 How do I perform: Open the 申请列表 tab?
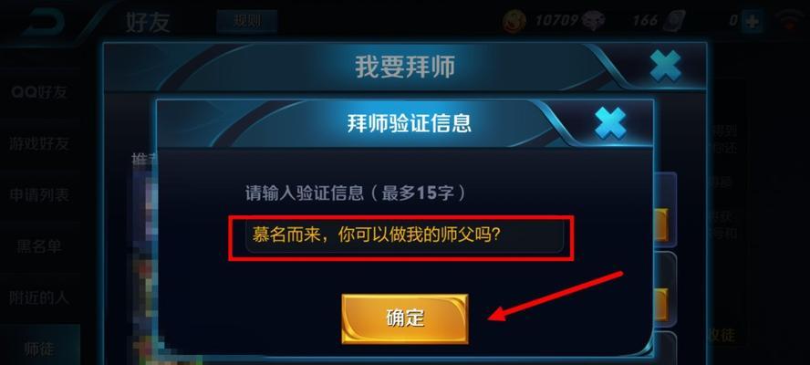click(x=40, y=195)
